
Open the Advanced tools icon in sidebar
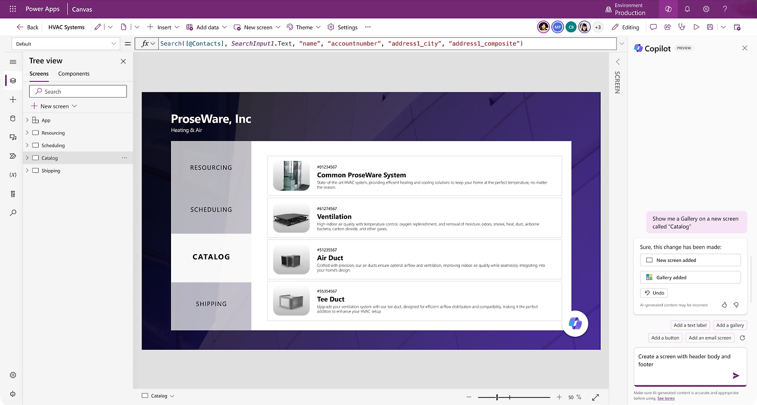[13, 194]
